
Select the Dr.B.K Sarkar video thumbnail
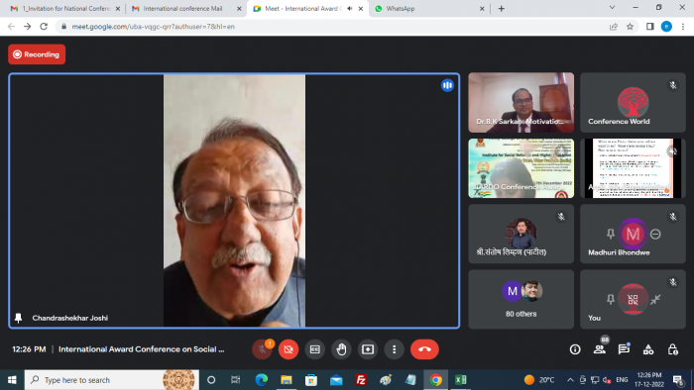pos(520,103)
